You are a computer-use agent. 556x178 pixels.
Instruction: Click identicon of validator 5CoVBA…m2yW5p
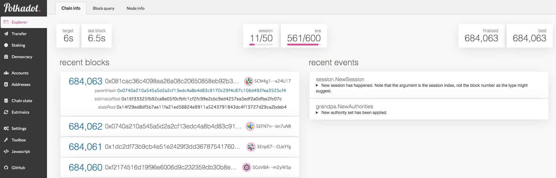pos(247,167)
